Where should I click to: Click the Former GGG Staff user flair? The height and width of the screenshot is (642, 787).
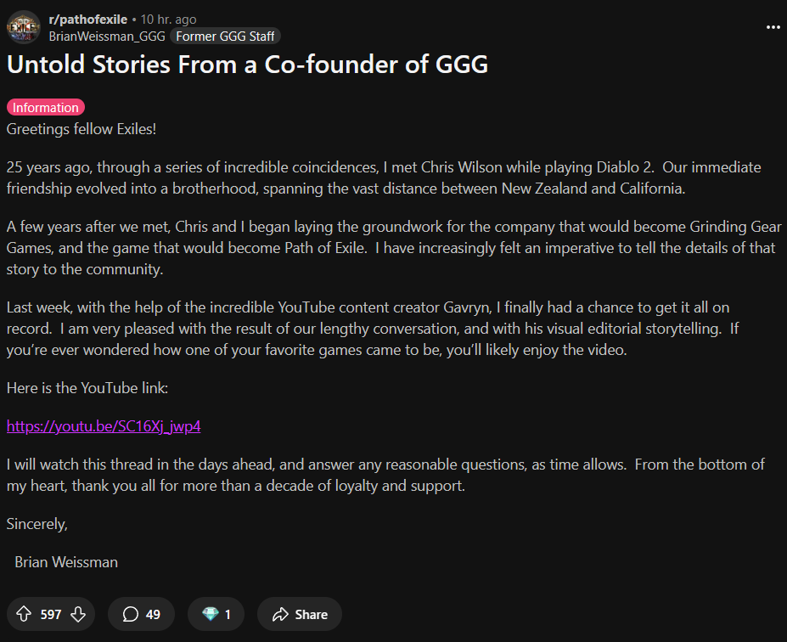[225, 37]
